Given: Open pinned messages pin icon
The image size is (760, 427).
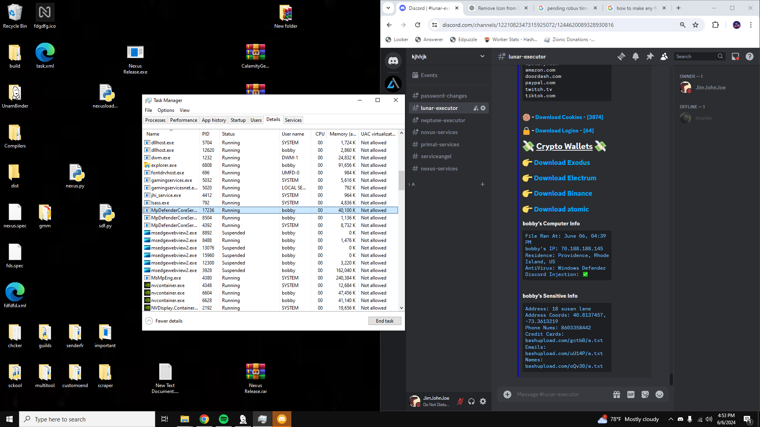Looking at the screenshot, I should (650, 57).
